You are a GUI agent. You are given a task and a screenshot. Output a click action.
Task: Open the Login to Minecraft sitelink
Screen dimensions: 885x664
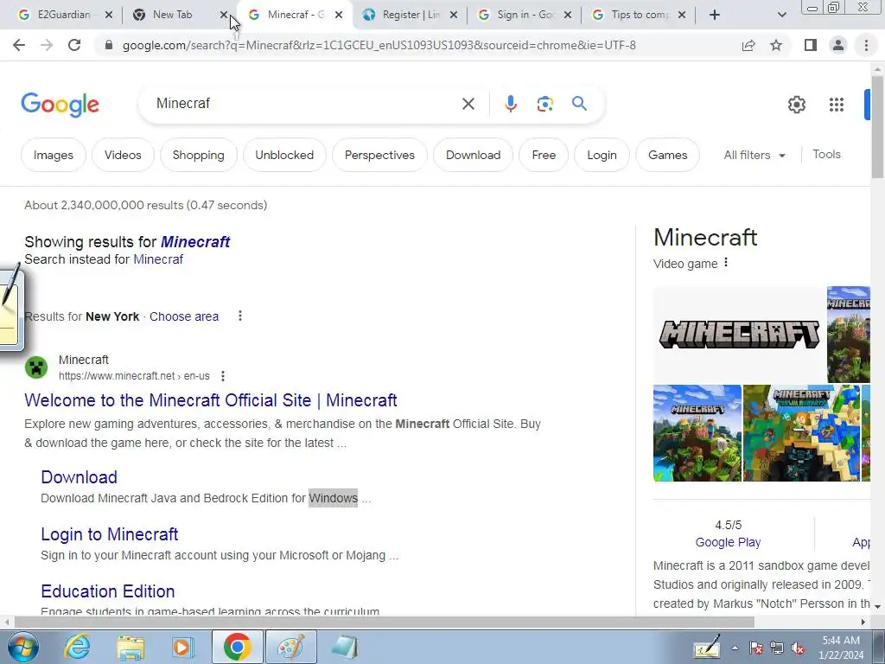tap(110, 534)
